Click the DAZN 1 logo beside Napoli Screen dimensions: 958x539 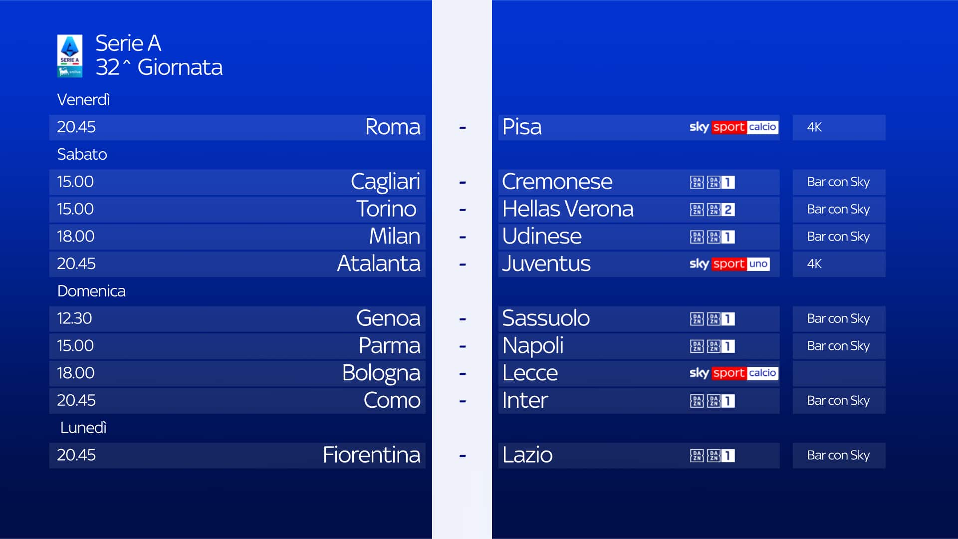tap(712, 346)
